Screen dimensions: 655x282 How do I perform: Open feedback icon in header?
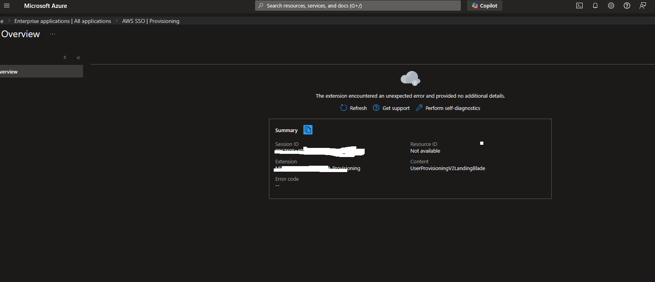tap(643, 6)
